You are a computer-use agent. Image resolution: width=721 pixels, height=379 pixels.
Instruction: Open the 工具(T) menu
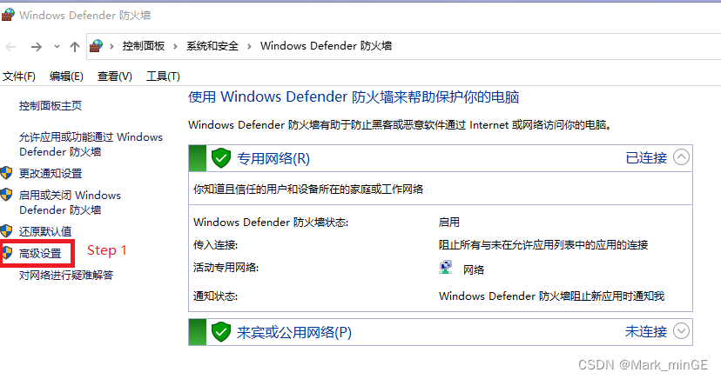tap(163, 76)
